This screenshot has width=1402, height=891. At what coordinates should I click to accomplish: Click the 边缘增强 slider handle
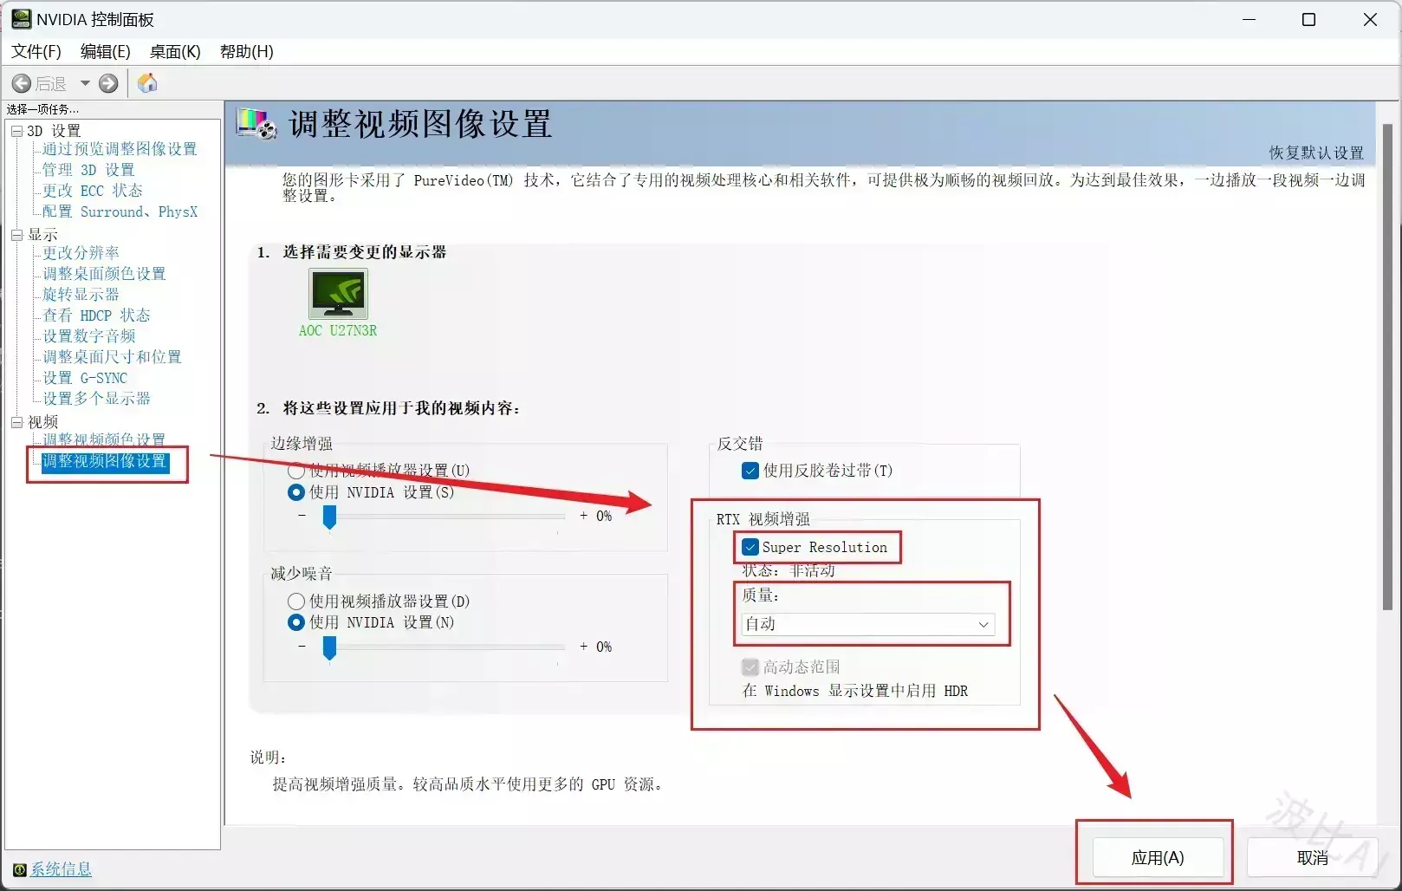click(x=329, y=517)
